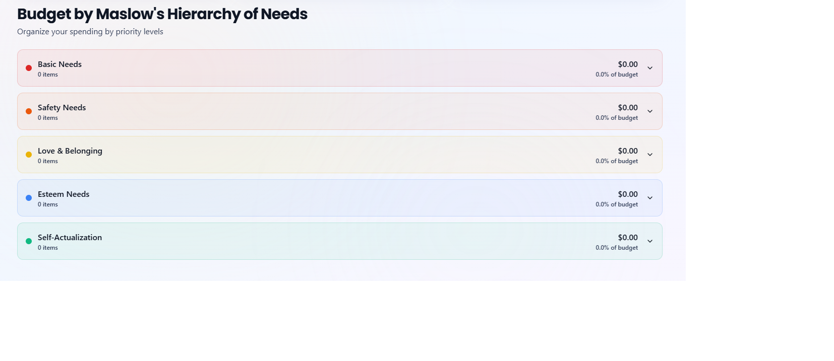Expand the Love & Belonging chevron
Image resolution: width=834 pixels, height=361 pixels.
point(650,155)
